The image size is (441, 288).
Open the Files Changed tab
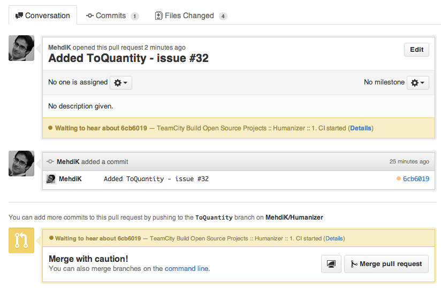click(x=191, y=15)
